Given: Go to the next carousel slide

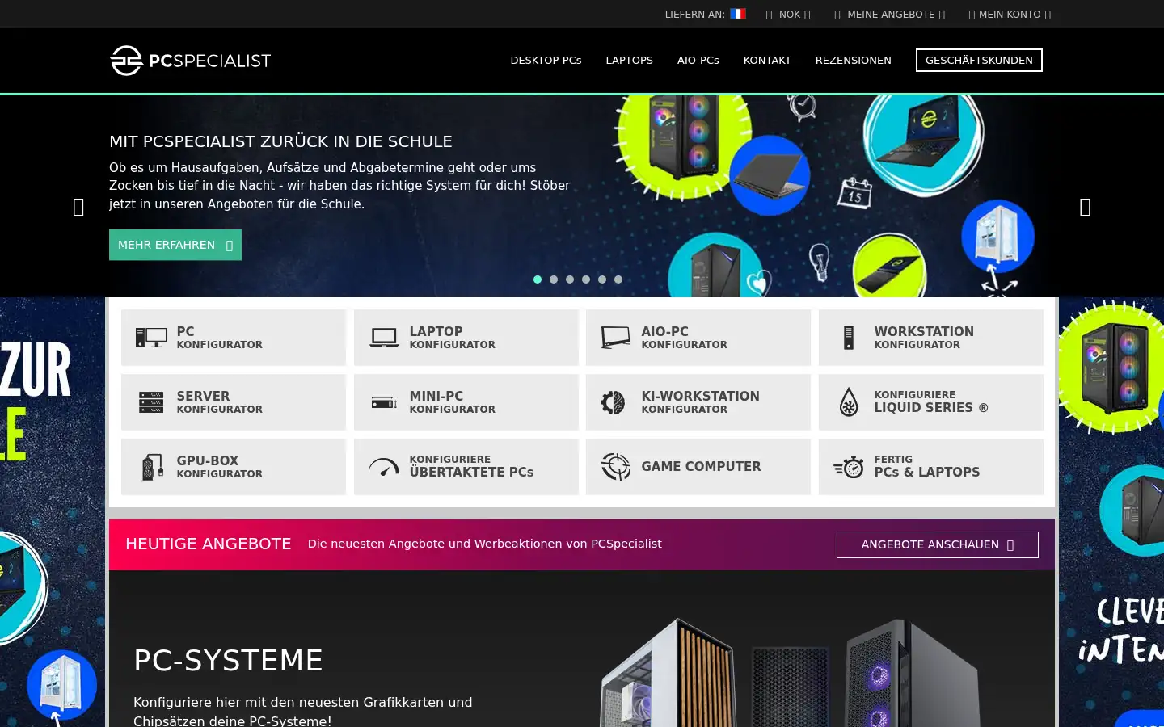Looking at the screenshot, I should (1086, 208).
